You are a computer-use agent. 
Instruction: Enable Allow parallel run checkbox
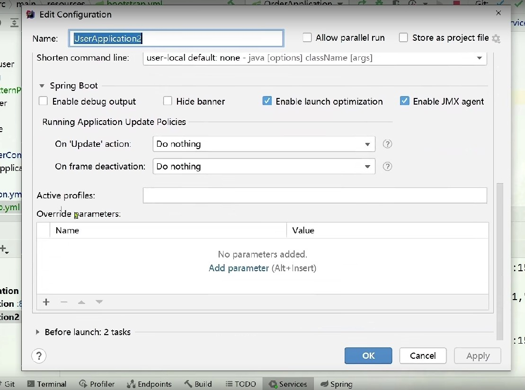tap(307, 37)
